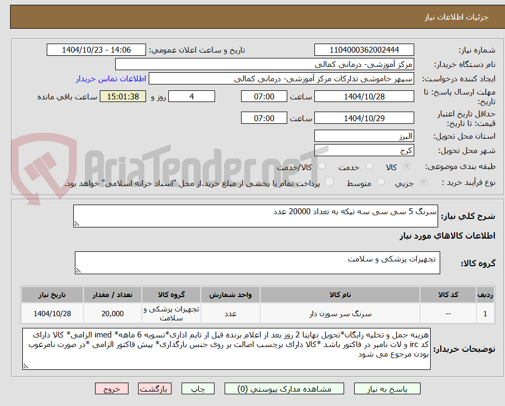Click resize handle of شرح کلی نیاز box
Image resolution: width=505 pixels, height=406 pixels.
76,224
